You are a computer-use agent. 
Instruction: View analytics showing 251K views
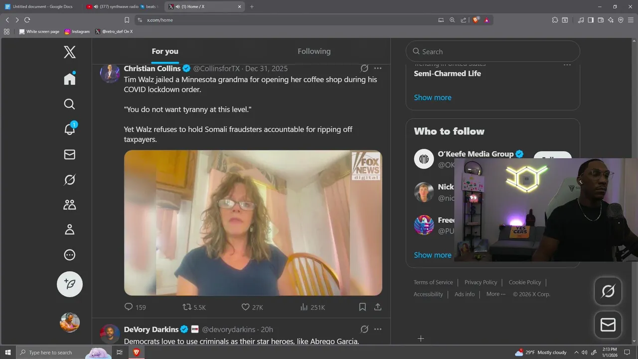tap(313, 307)
